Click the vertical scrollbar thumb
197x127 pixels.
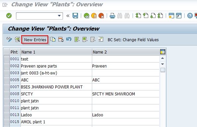(163, 70)
